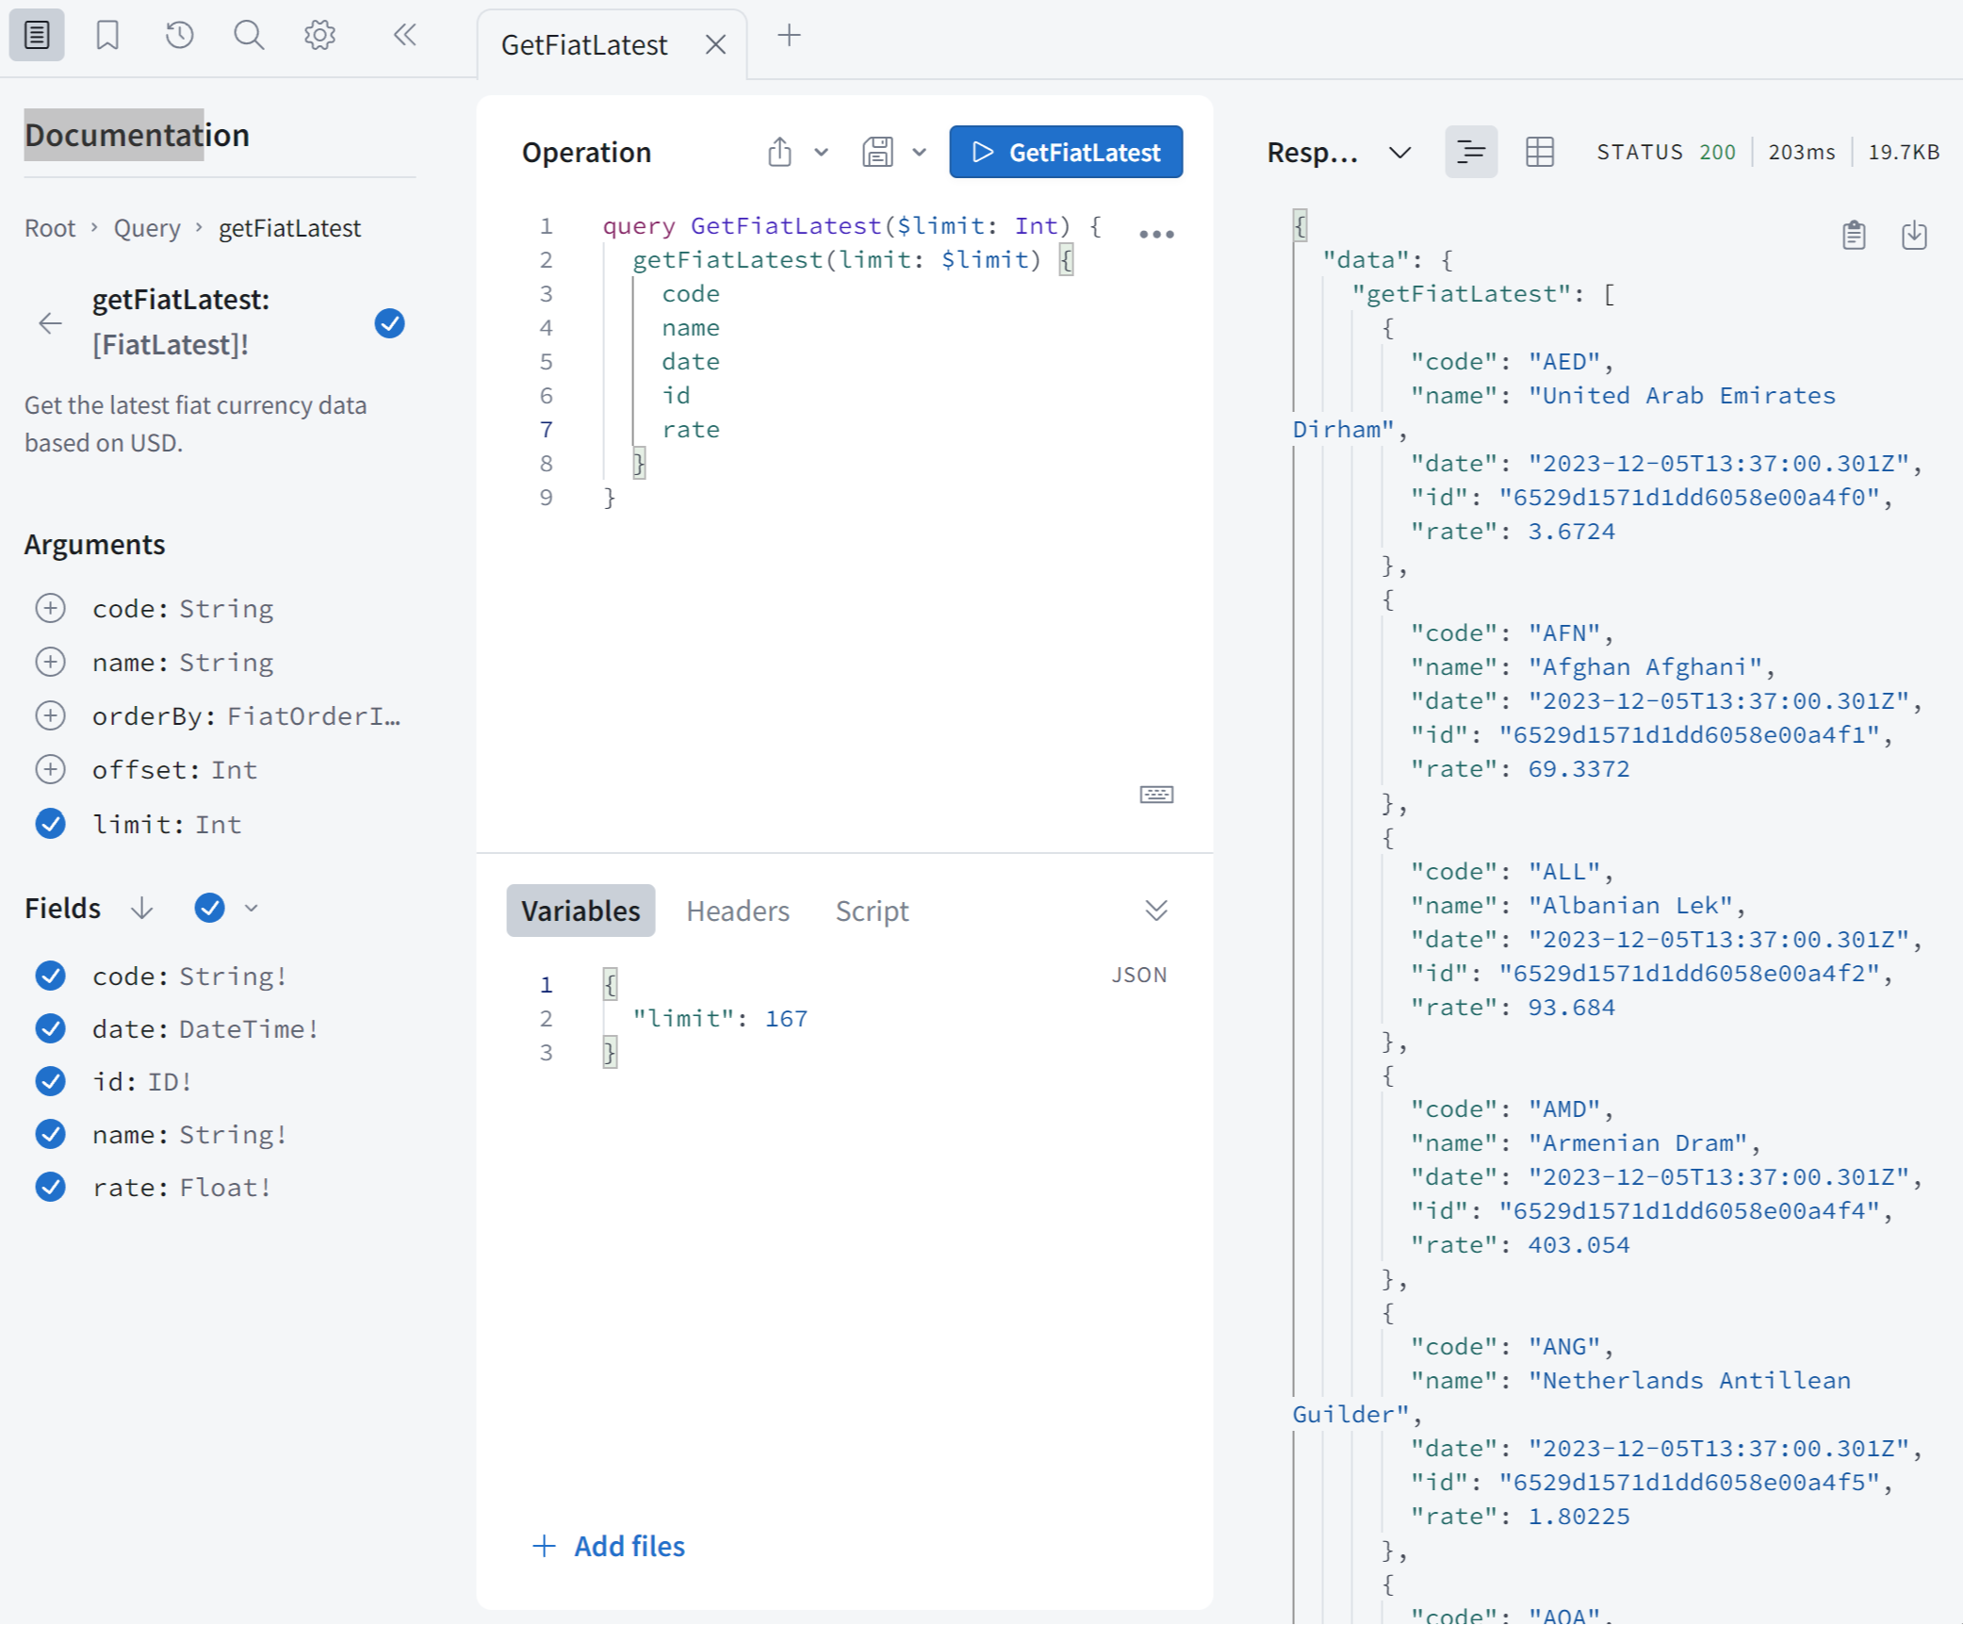This screenshot has width=1963, height=1625.
Task: Click the FiatOrderI… type of orderBy
Action: pos(314,716)
